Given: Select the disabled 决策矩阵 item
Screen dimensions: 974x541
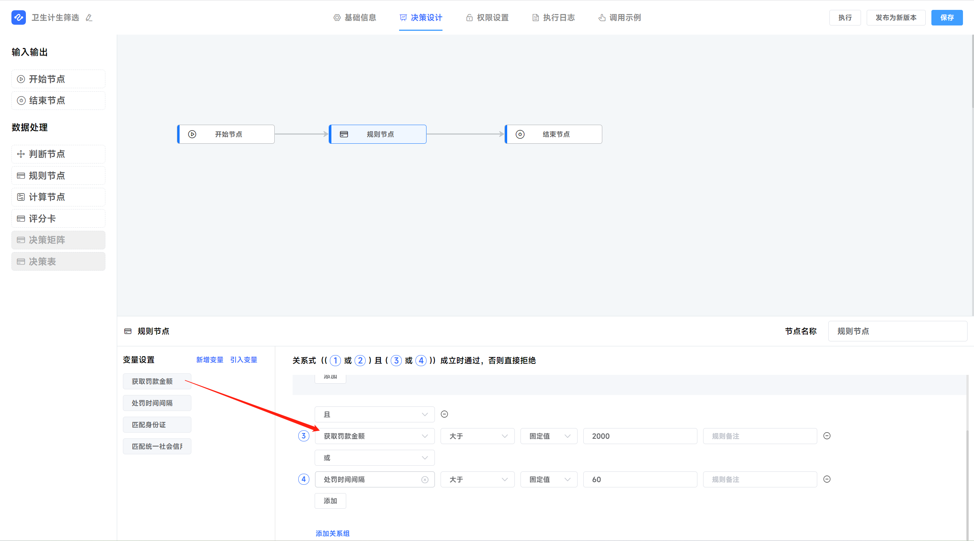Looking at the screenshot, I should [x=58, y=240].
